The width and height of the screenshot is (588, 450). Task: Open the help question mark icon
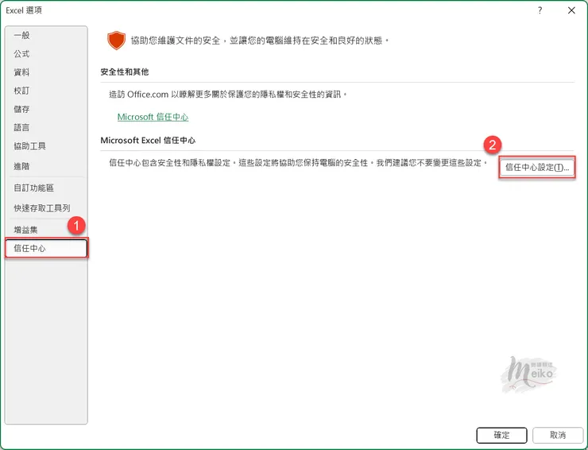coord(540,10)
